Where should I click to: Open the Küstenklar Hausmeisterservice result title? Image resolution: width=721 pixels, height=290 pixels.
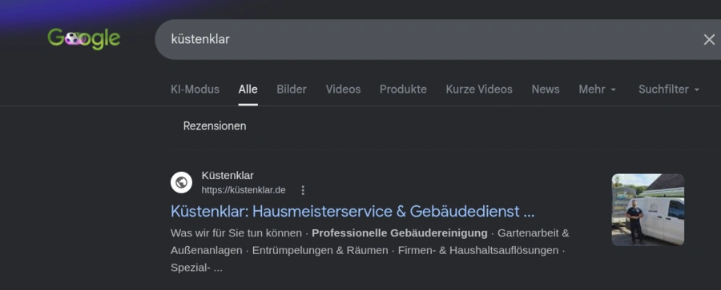[352, 212]
